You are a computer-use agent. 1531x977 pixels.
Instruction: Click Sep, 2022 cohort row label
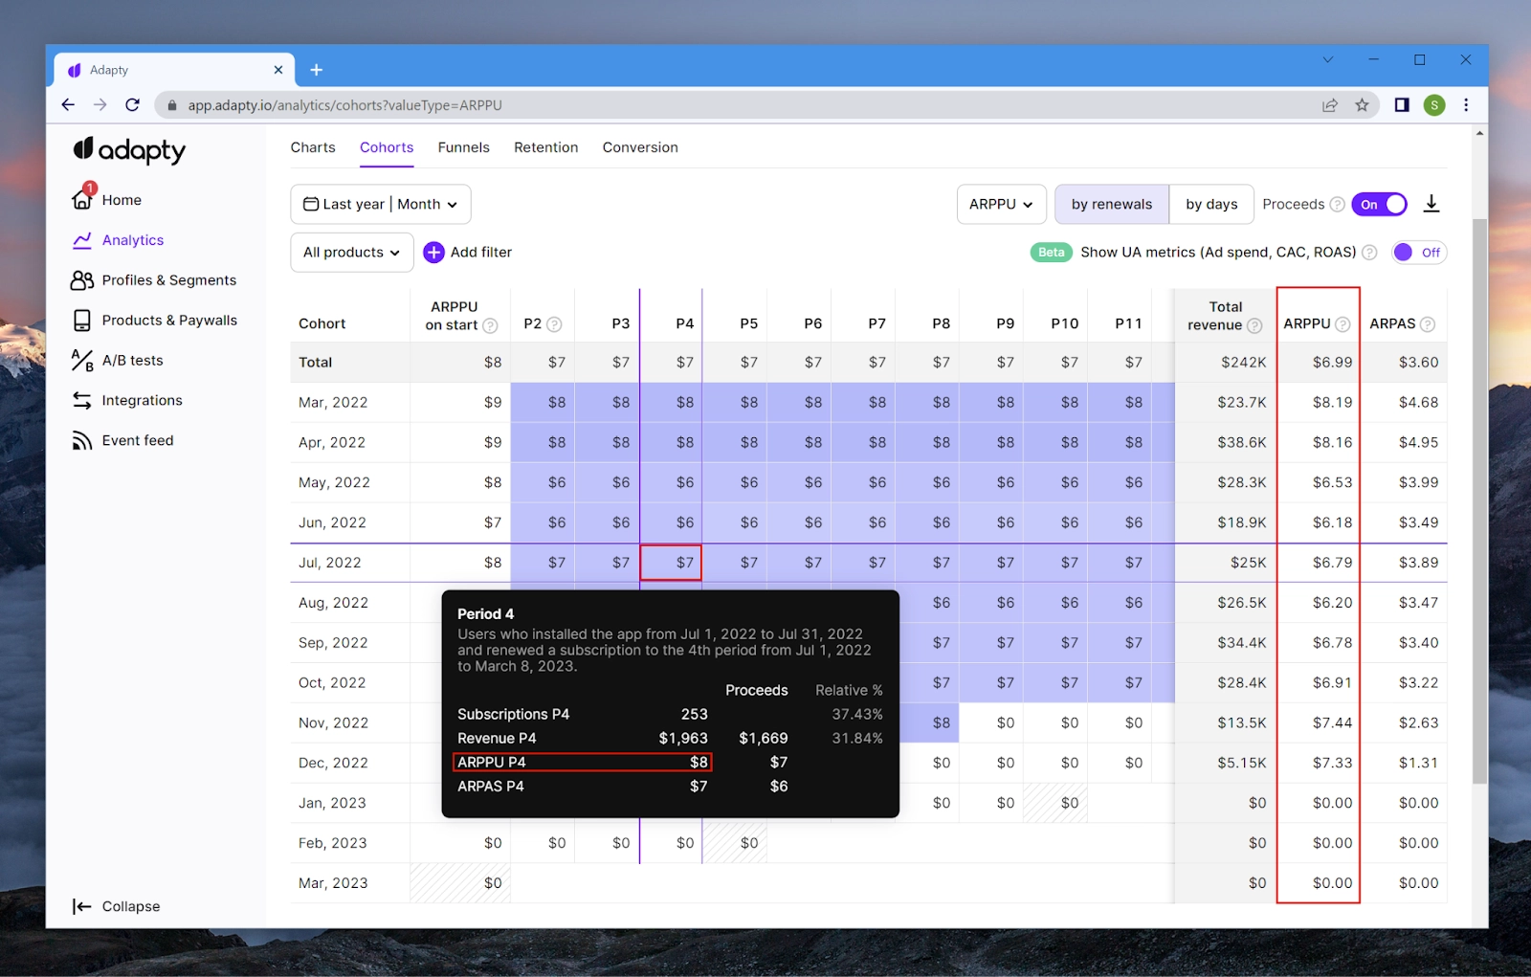pos(333,643)
